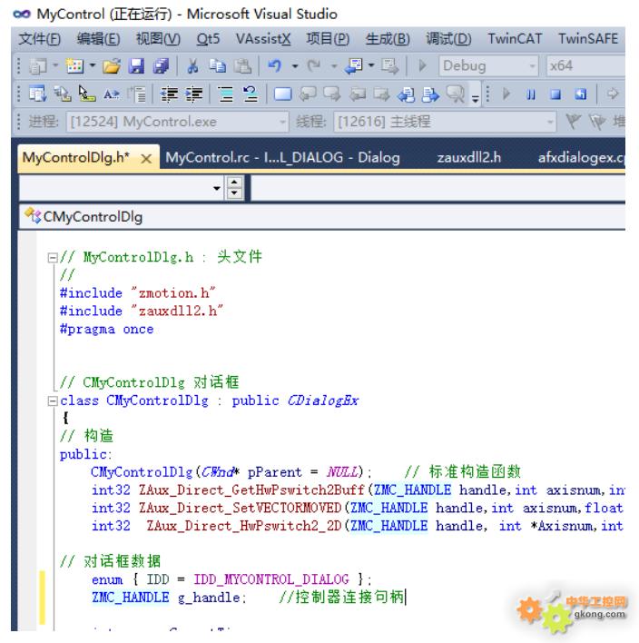Click the down arrow of navigation stepper
The width and height of the screenshot is (639, 643).
tap(234, 193)
